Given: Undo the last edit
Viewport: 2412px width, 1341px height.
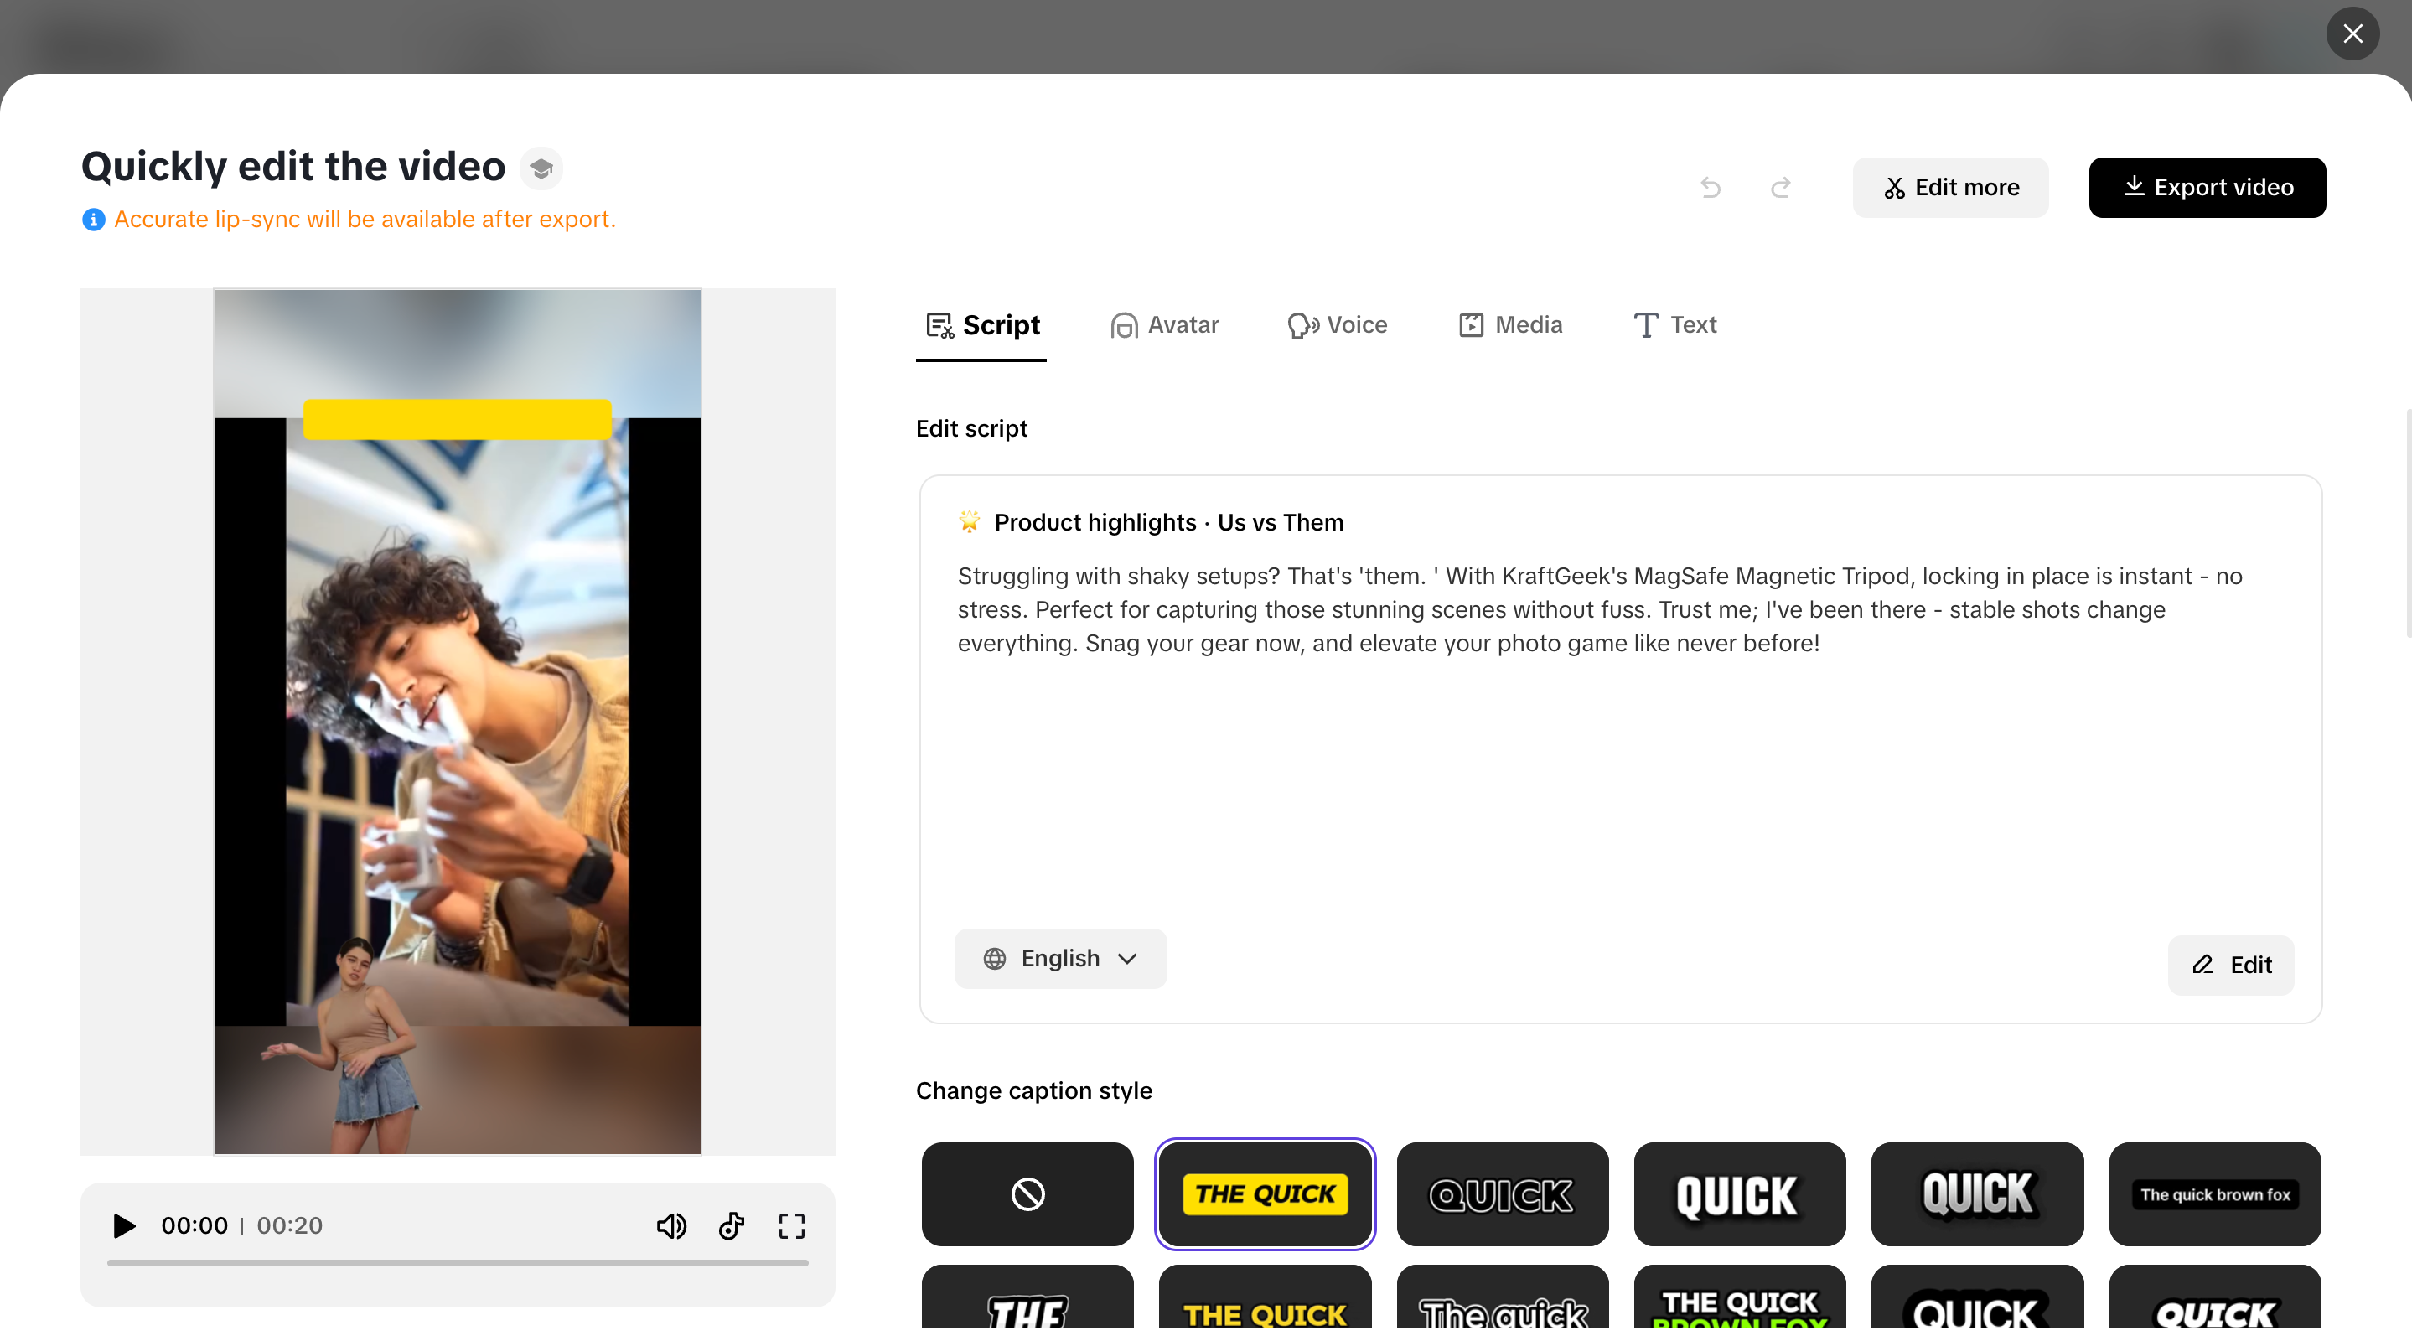Looking at the screenshot, I should 1711,187.
